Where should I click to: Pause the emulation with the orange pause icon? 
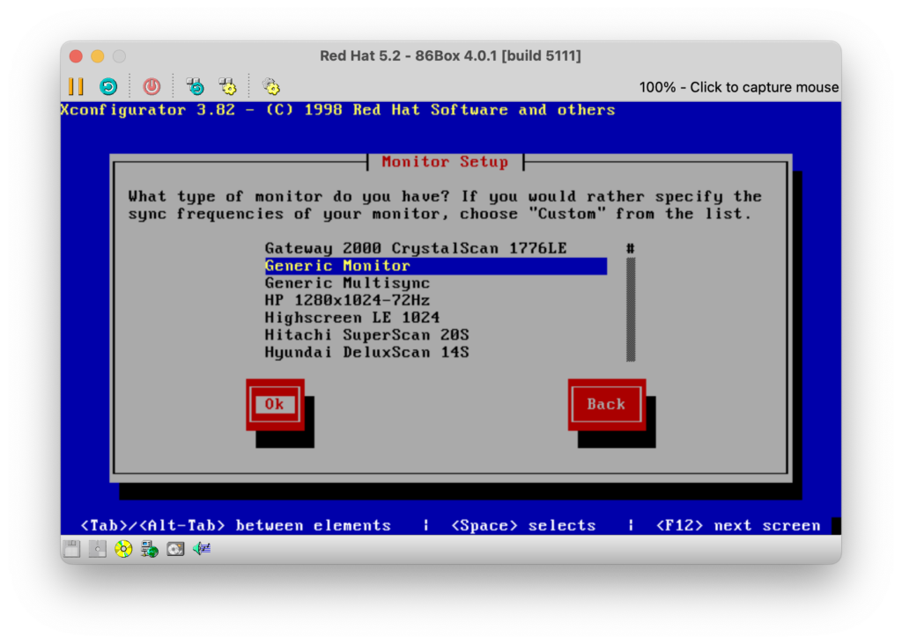tap(76, 87)
